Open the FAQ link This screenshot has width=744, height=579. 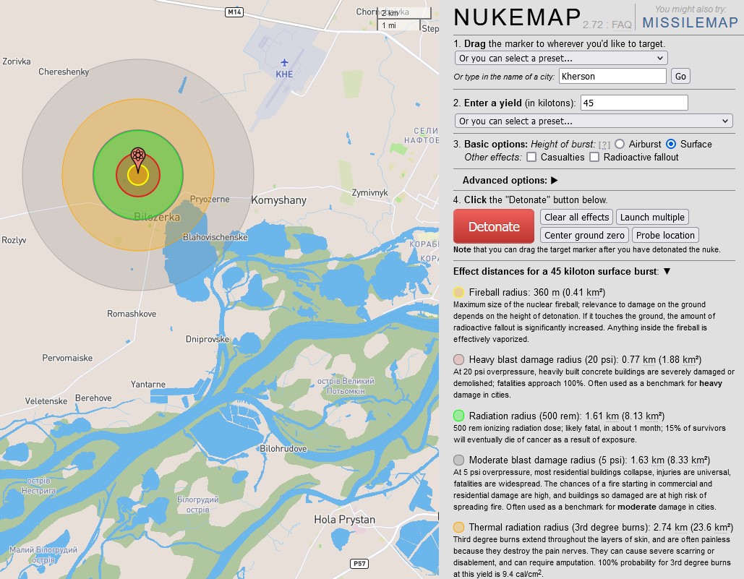(x=621, y=25)
